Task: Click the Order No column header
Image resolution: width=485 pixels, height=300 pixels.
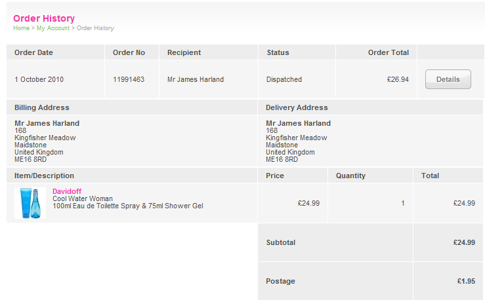Action: [x=129, y=52]
